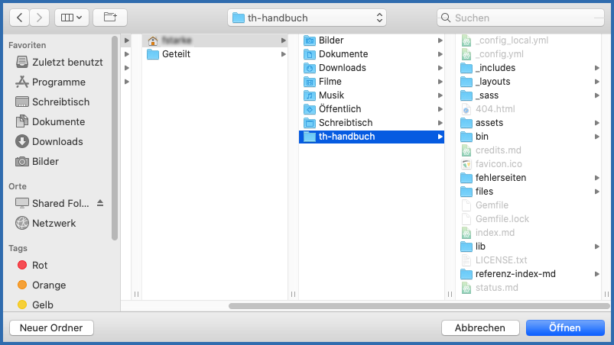The height and width of the screenshot is (345, 614).
Task: Select the highlighted th-handbuch folder
Action: pyautogui.click(x=371, y=137)
